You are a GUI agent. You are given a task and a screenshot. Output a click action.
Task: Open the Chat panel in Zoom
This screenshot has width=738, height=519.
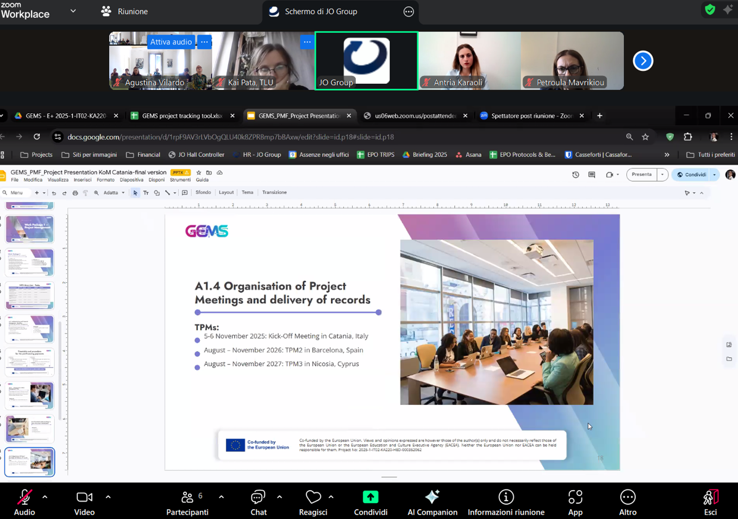(x=258, y=497)
